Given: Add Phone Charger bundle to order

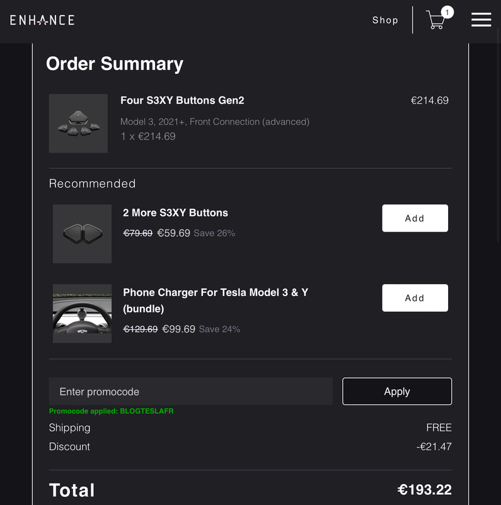Looking at the screenshot, I should pos(415,297).
